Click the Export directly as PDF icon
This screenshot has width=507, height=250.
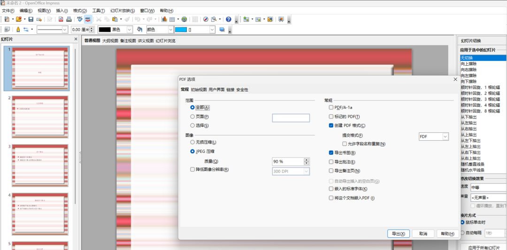[61, 19]
